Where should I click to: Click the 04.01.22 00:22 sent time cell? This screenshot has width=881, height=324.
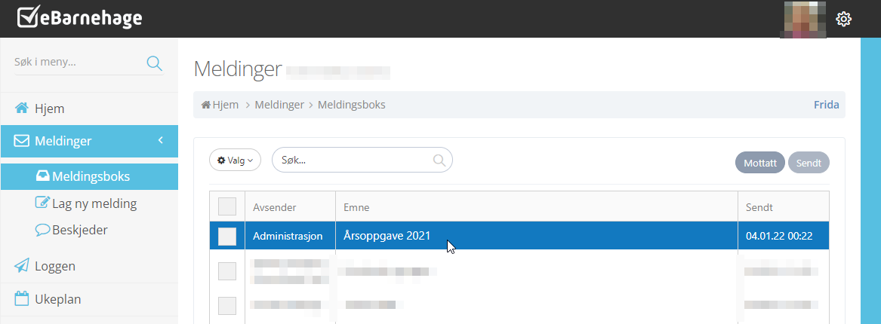pyautogui.click(x=783, y=236)
